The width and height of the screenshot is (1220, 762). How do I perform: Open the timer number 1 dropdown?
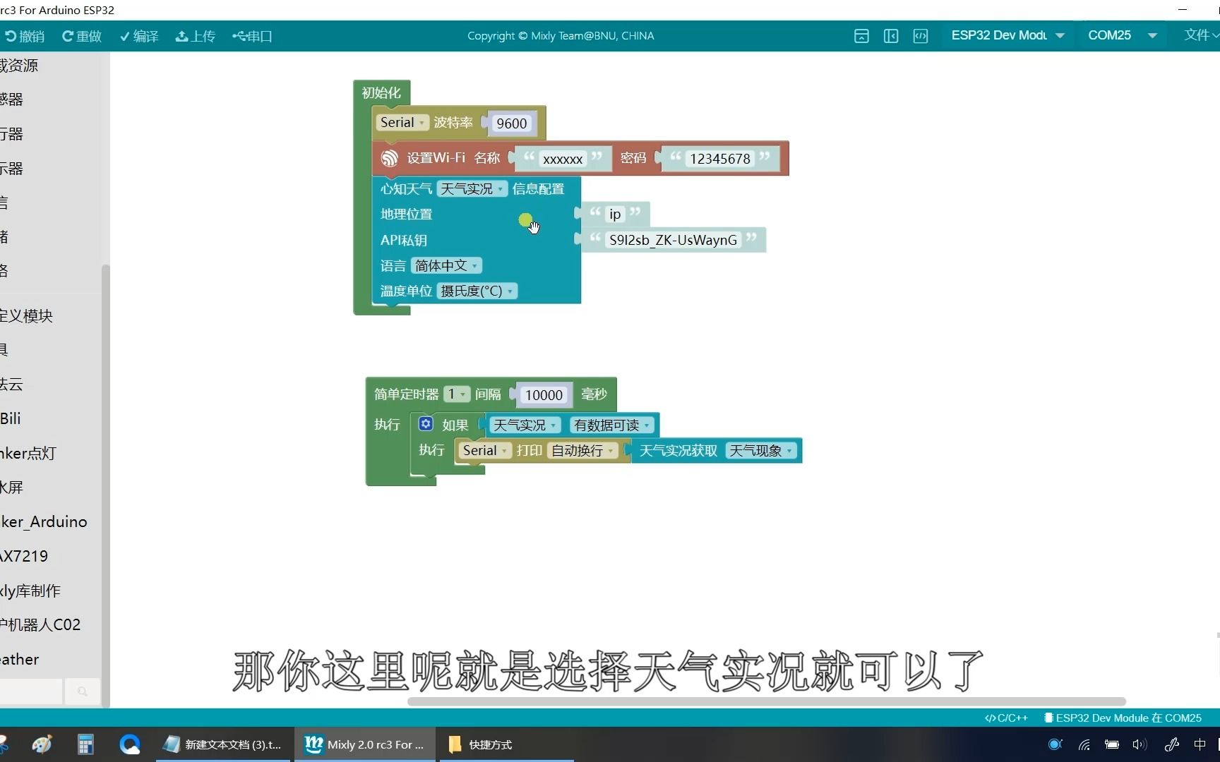pos(456,394)
